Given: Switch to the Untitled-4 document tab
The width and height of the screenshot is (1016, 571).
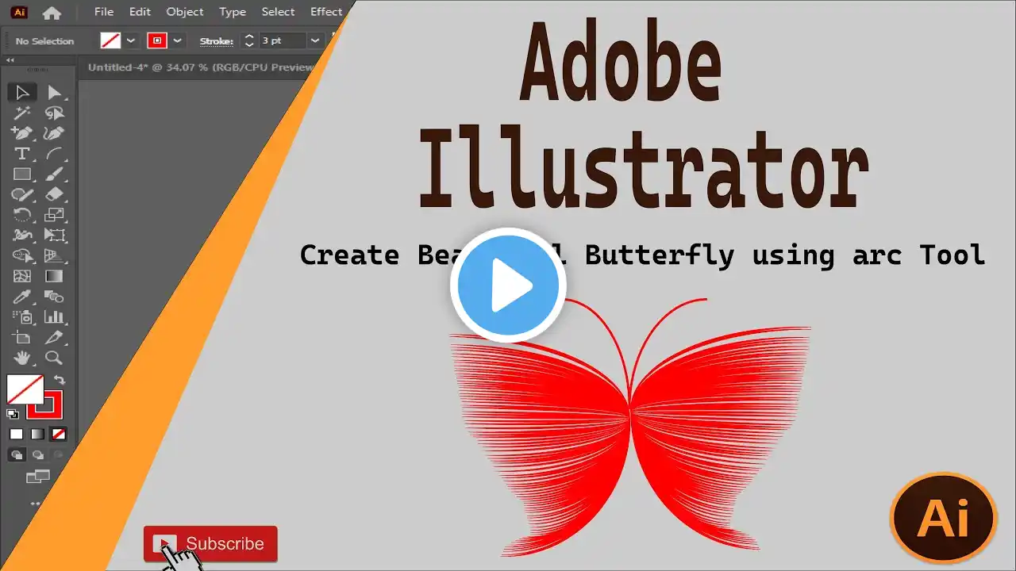Looking at the screenshot, I should pos(202,67).
